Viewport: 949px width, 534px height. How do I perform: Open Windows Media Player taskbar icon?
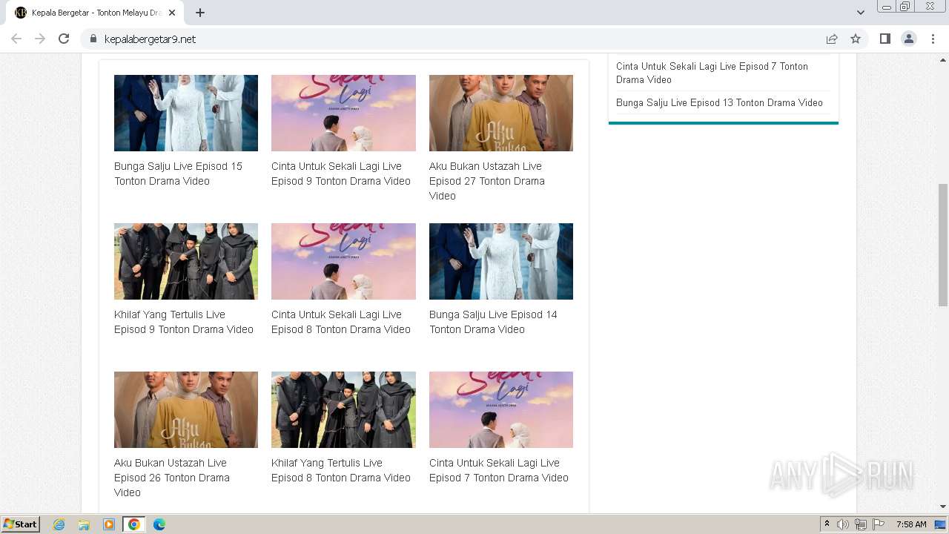click(109, 524)
